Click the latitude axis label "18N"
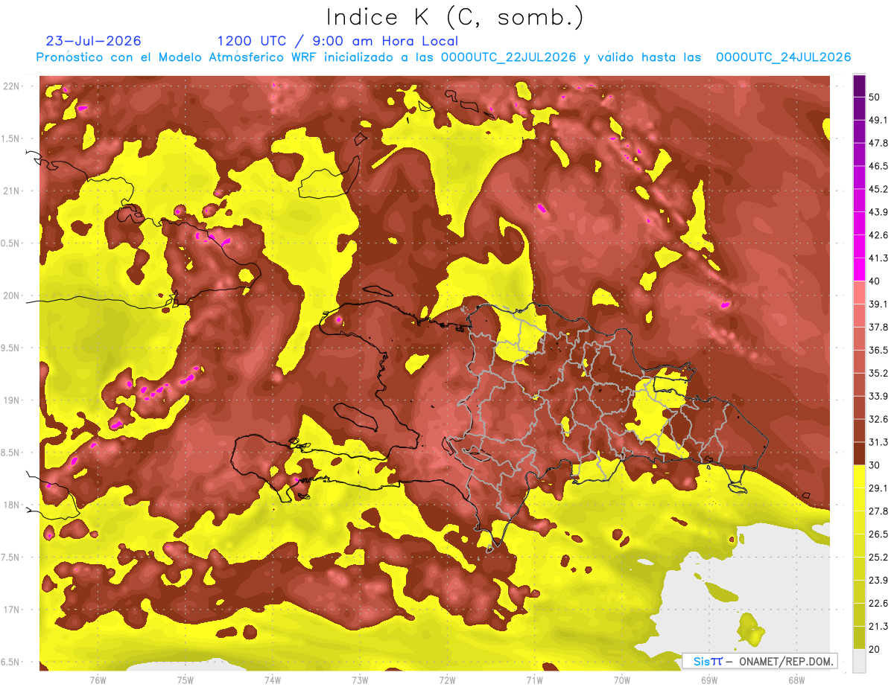The height and width of the screenshot is (690, 894). [12, 505]
